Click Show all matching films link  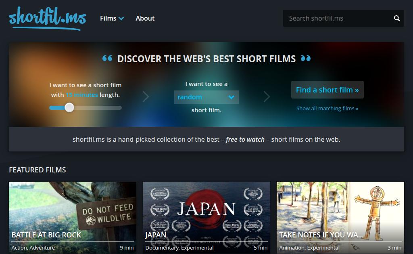pyautogui.click(x=327, y=108)
